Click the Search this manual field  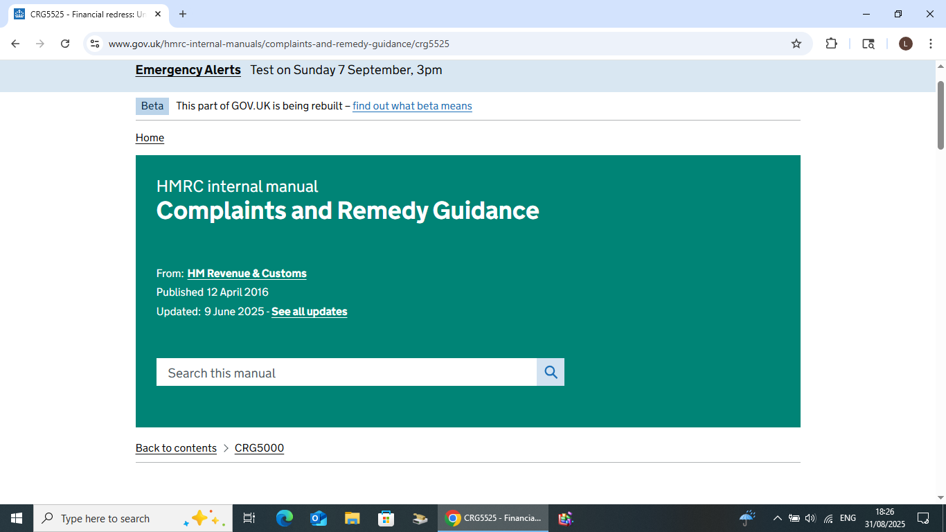coord(346,372)
